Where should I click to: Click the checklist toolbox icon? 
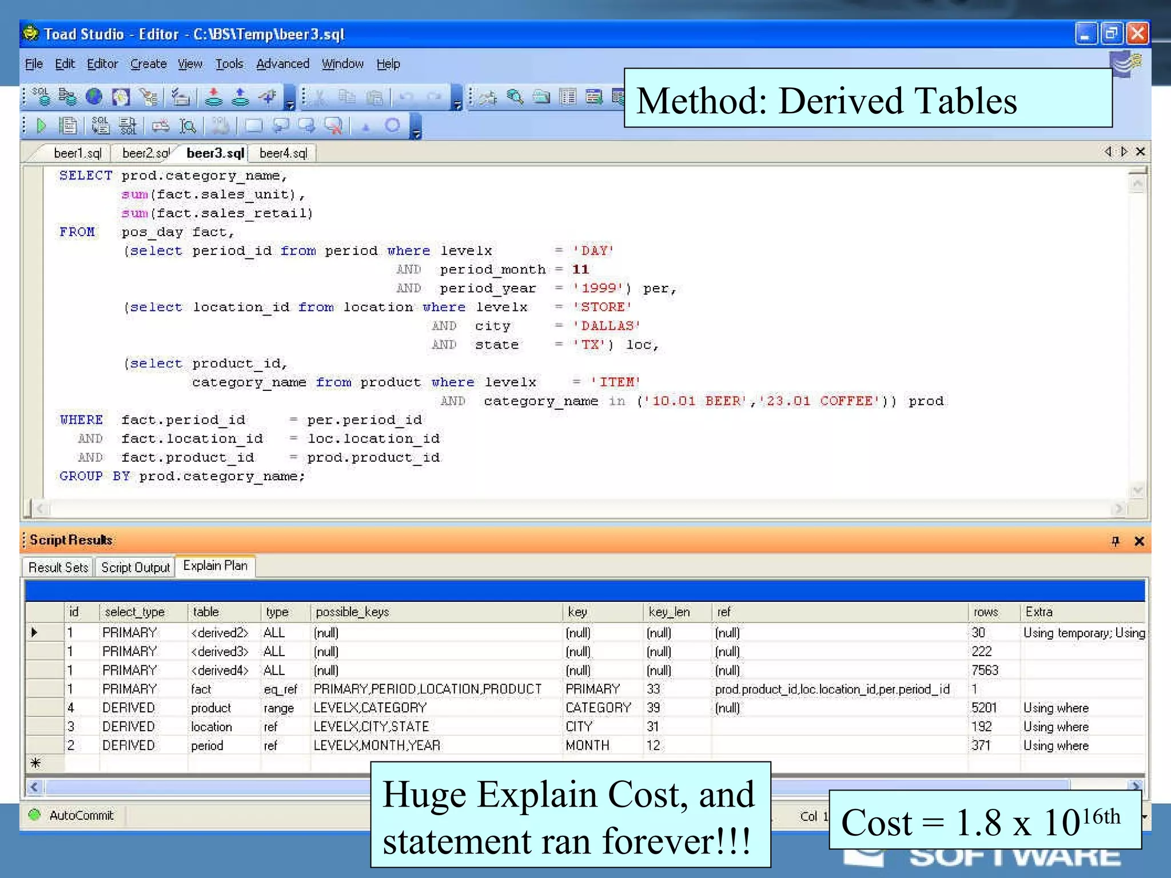[x=181, y=97]
